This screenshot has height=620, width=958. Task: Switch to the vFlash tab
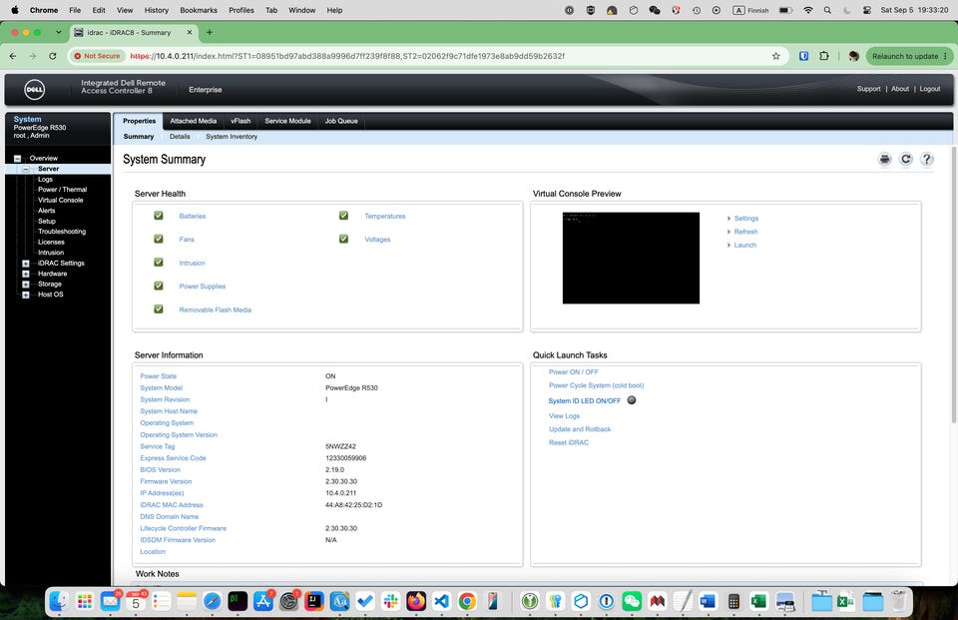pyautogui.click(x=240, y=121)
